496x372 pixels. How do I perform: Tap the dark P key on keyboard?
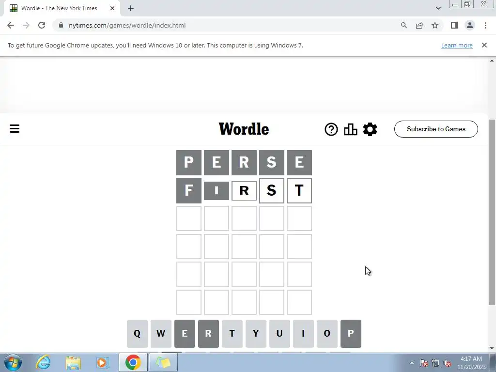(351, 333)
